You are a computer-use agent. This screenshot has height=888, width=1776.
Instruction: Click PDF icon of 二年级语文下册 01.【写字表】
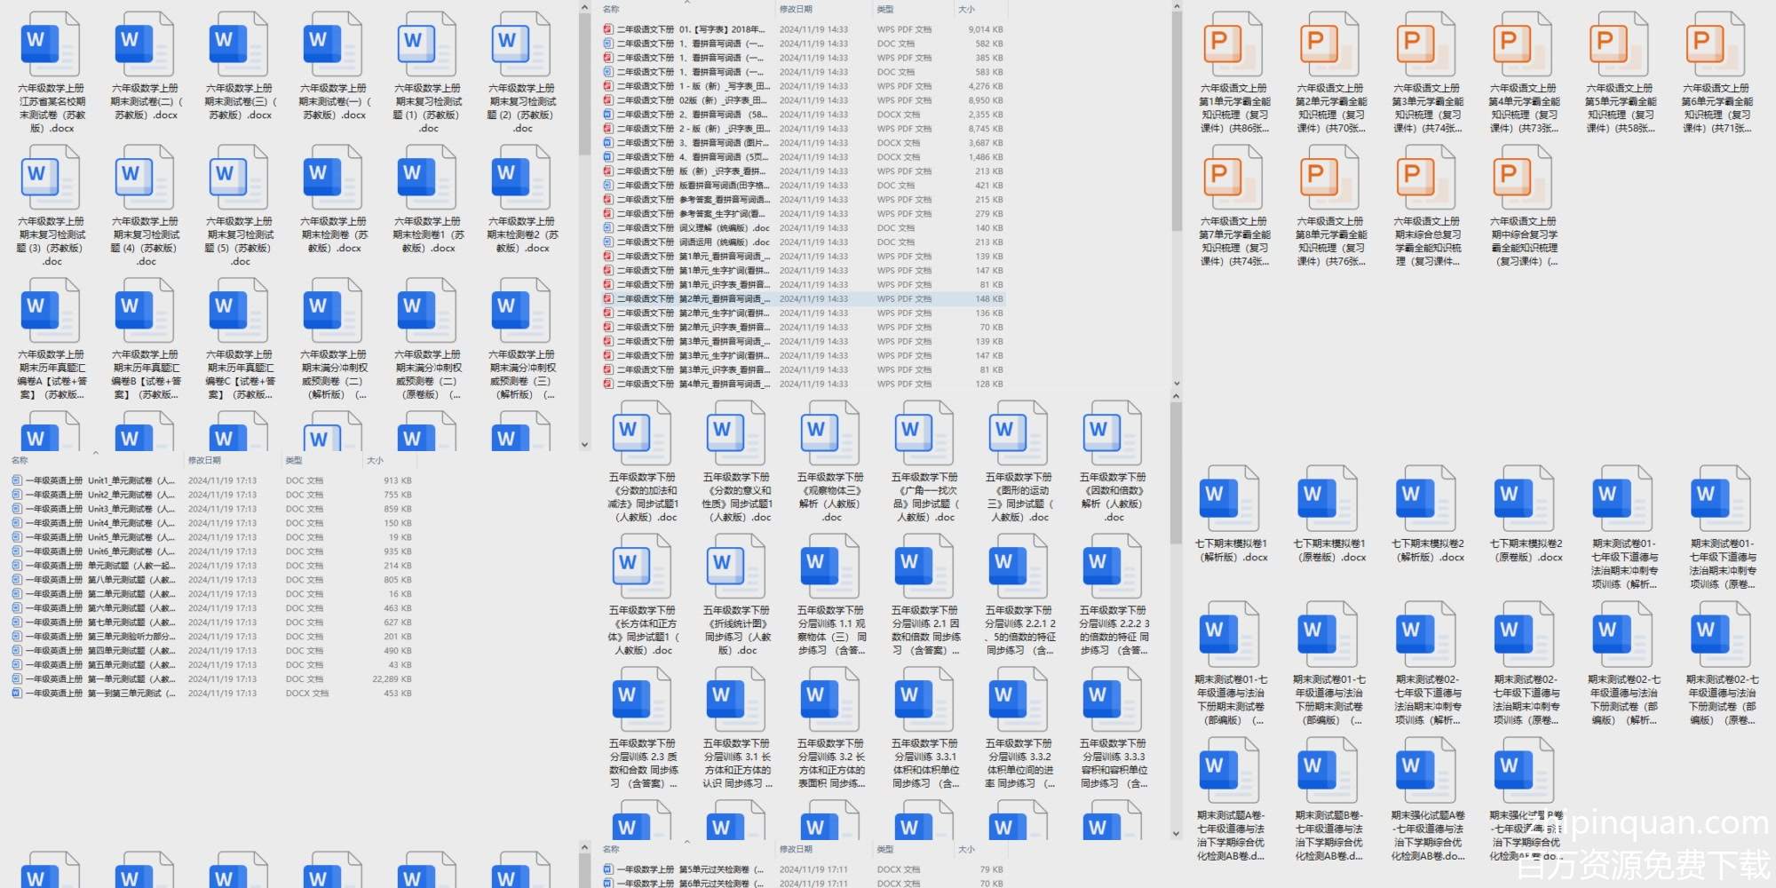pyautogui.click(x=608, y=29)
